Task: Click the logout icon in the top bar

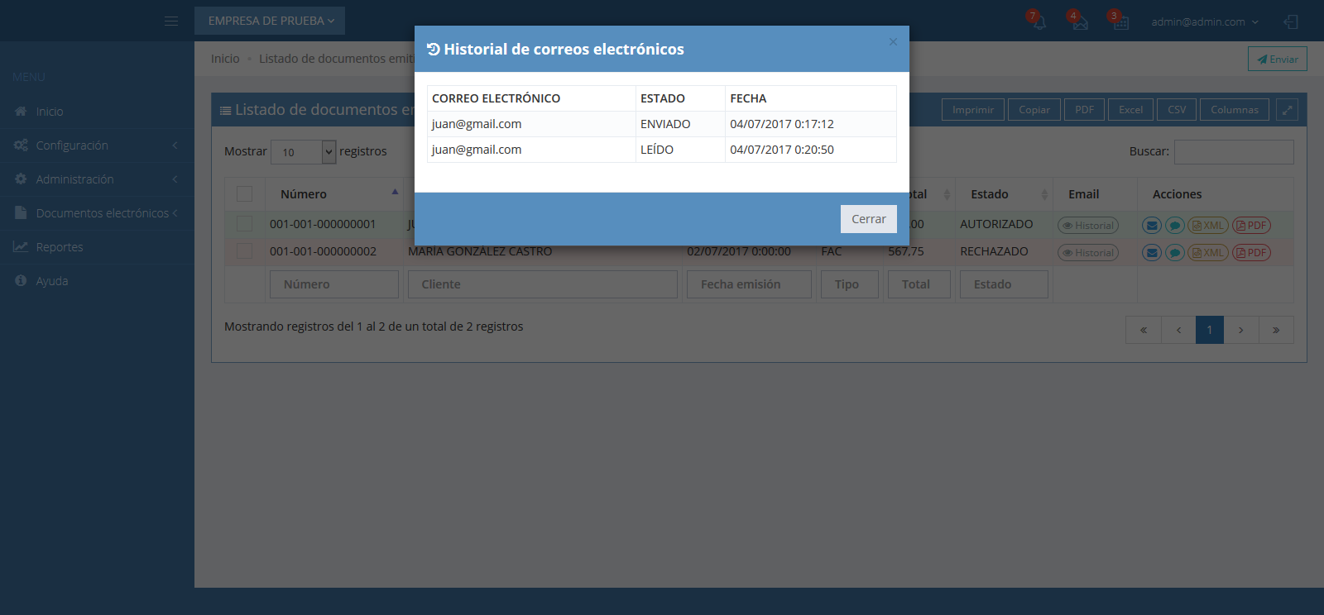Action: point(1291,21)
